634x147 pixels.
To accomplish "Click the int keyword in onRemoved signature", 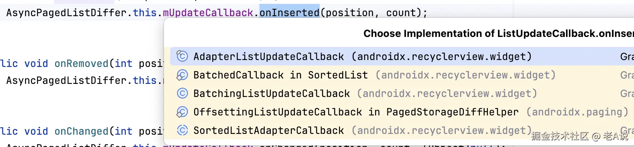I will (124, 63).
